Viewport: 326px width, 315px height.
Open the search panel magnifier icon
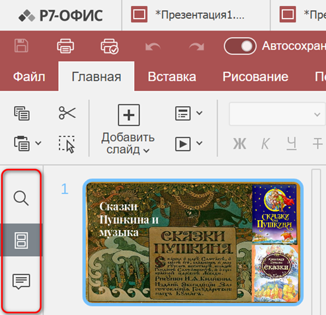pyautogui.click(x=21, y=198)
